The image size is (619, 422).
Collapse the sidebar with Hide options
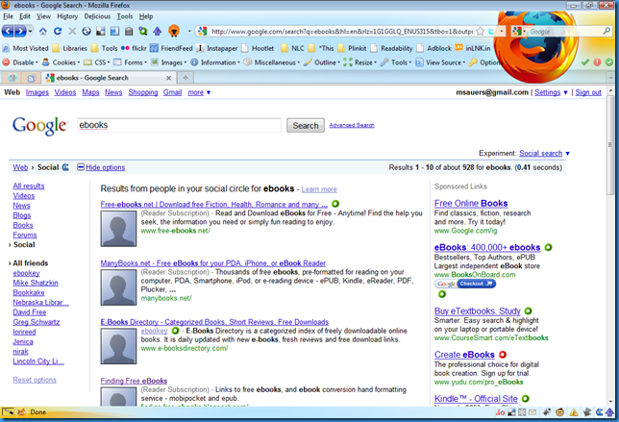[x=101, y=167]
